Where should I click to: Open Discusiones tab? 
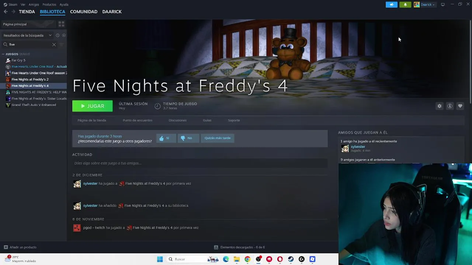(x=177, y=120)
